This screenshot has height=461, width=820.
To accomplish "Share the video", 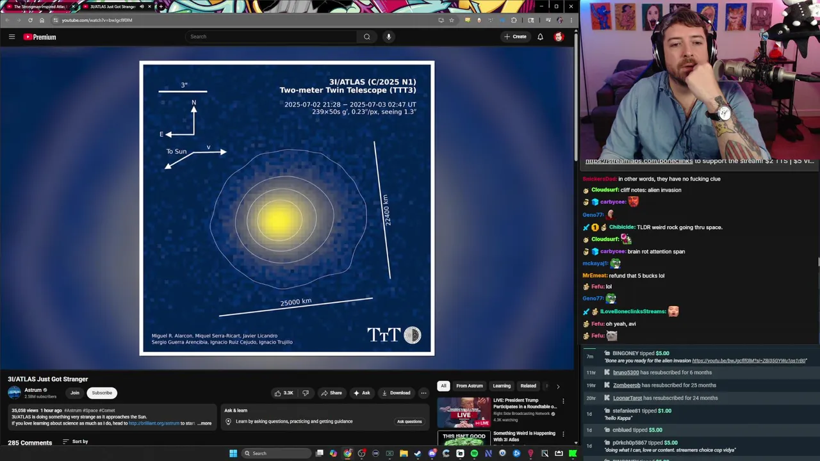I will coord(331,393).
